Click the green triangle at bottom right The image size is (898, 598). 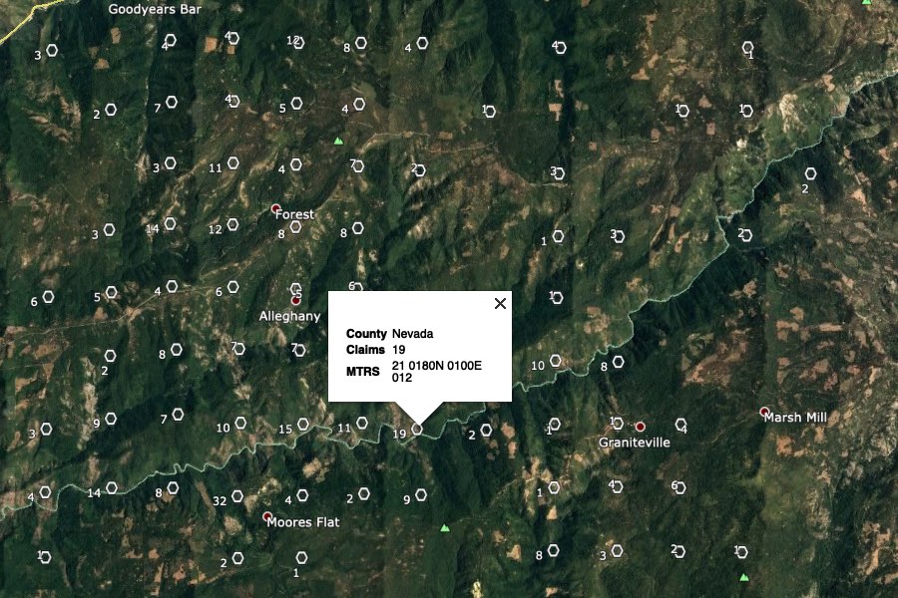pos(744,577)
